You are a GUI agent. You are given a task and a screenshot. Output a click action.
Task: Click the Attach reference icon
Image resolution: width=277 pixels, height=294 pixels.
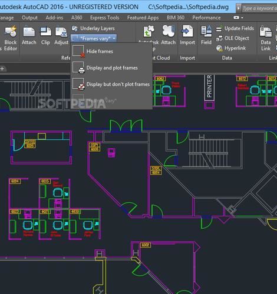click(29, 32)
